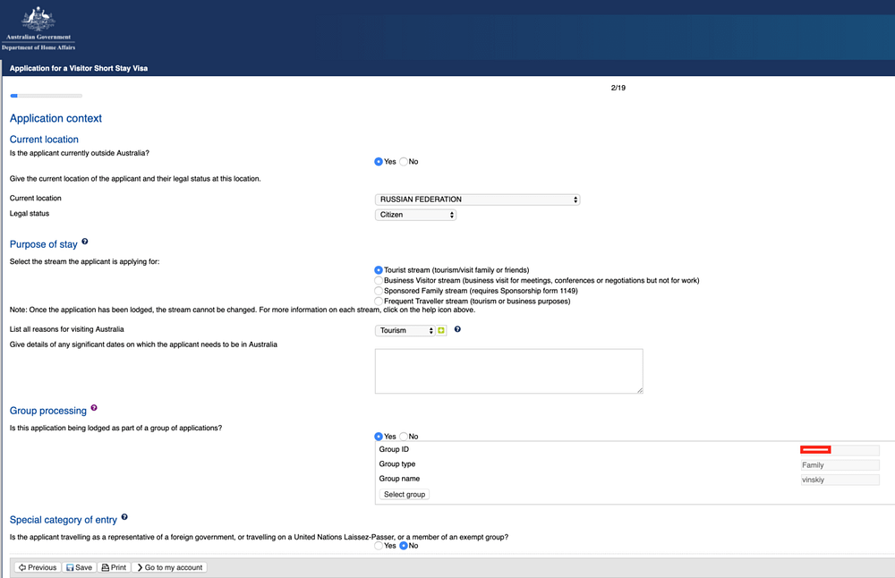Click the significant dates text area
The height and width of the screenshot is (578, 895).
(x=508, y=371)
